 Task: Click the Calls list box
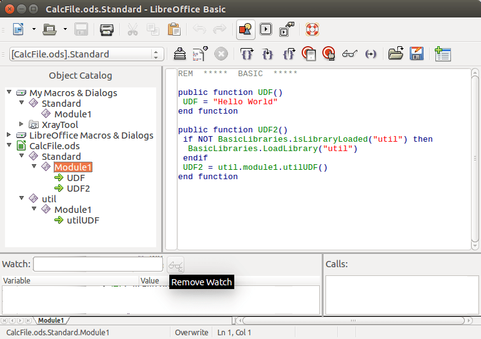[x=402, y=295]
